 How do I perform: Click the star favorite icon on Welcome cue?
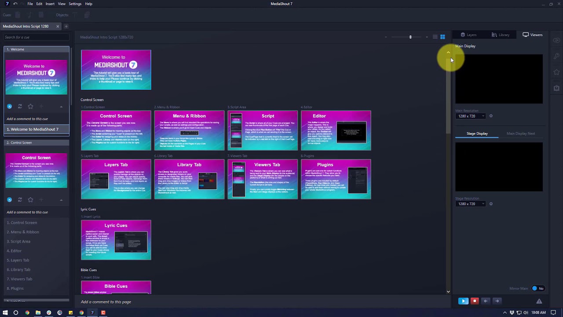coord(30,107)
